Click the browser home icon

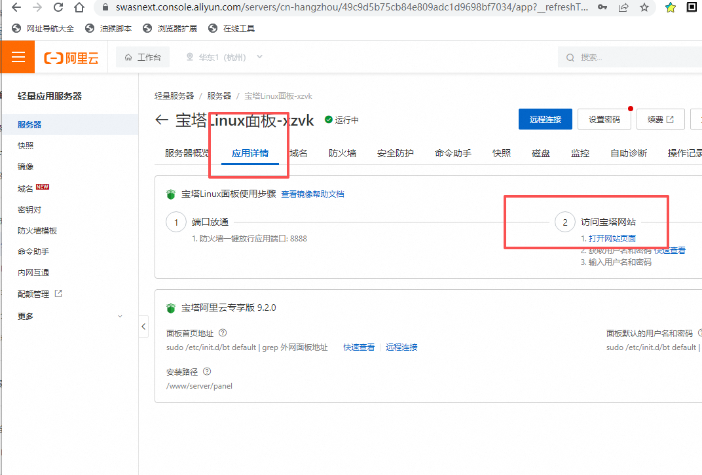(79, 8)
